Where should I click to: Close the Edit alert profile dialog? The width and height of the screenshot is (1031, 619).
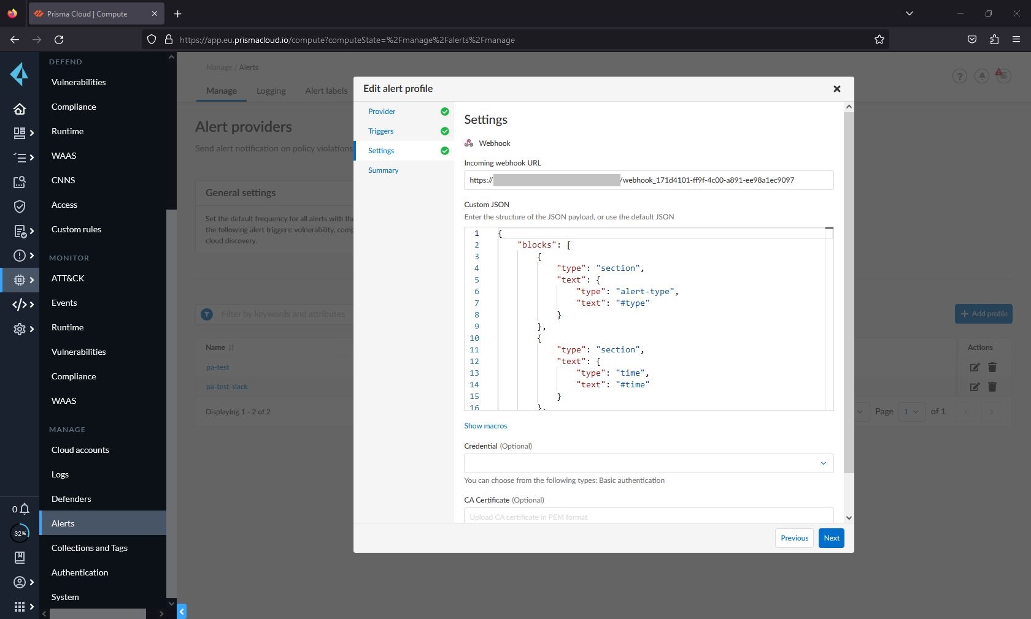(836, 89)
